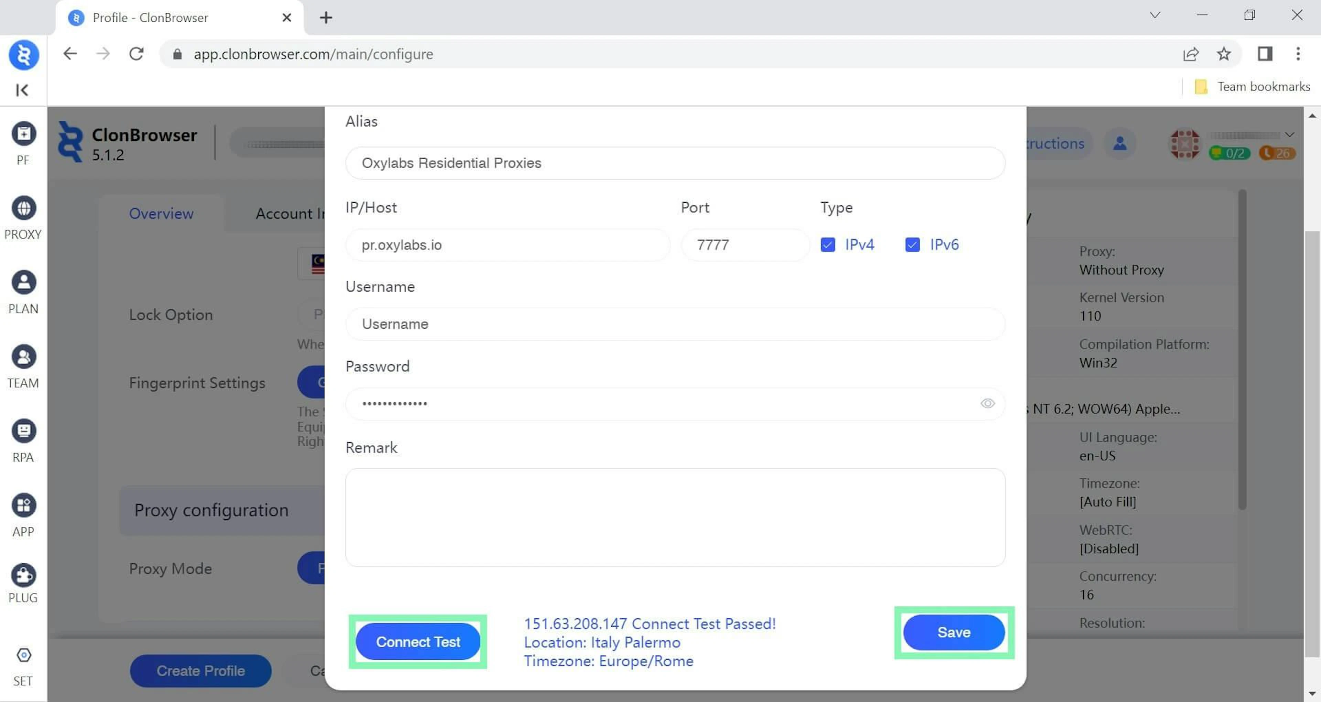Click the browser address bar URL
Viewport: 1321px width, 702px height.
click(313, 54)
